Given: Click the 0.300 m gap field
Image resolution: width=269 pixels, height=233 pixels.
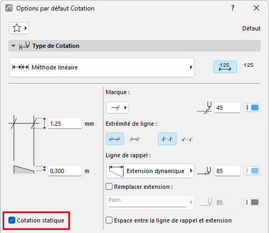Looking at the screenshot, I should [x=65, y=171].
